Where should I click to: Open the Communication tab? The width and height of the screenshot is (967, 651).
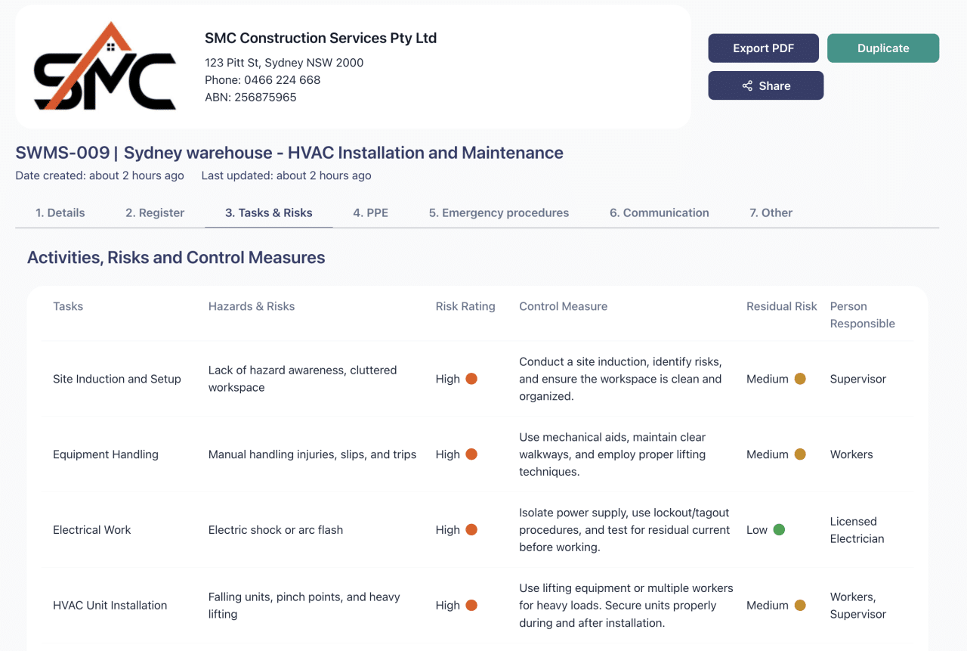tap(659, 212)
